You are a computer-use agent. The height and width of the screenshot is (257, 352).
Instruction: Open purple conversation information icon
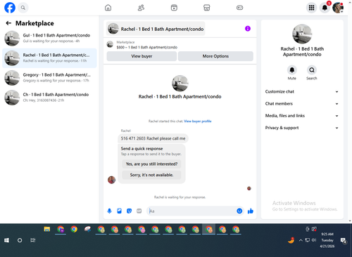point(248,29)
